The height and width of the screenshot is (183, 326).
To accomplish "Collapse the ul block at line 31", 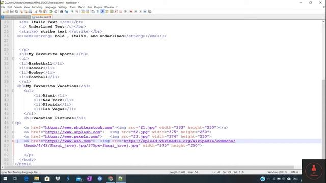I will [x=13, y=59].
